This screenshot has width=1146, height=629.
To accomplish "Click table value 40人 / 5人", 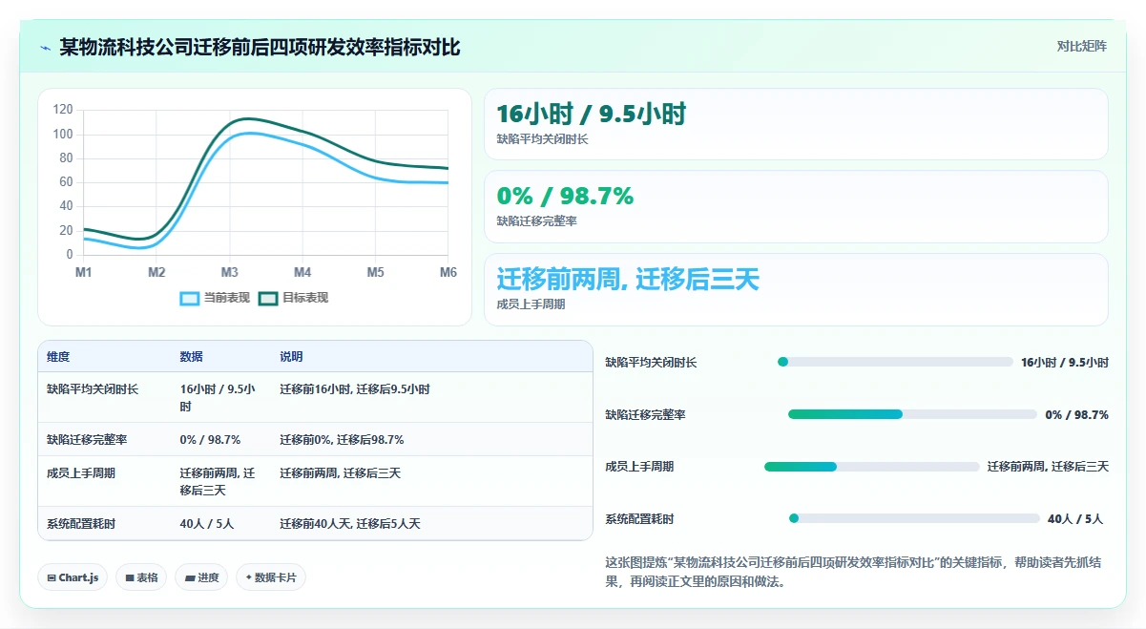I will tap(207, 524).
